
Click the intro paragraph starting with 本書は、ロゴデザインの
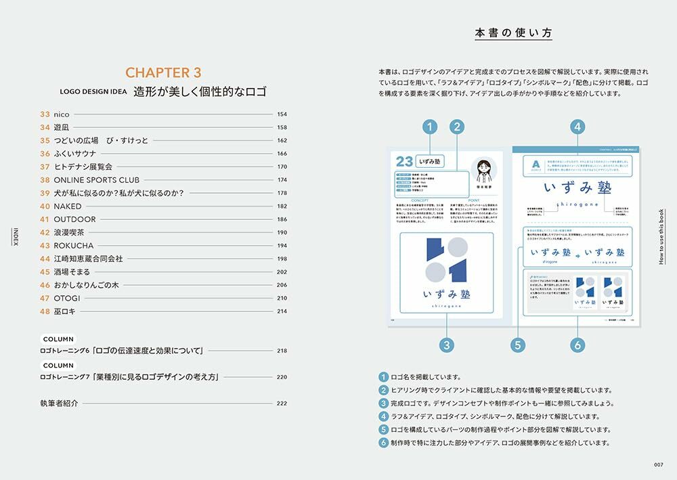pyautogui.click(x=513, y=83)
